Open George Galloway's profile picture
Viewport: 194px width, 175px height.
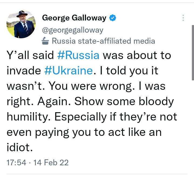point(21,24)
